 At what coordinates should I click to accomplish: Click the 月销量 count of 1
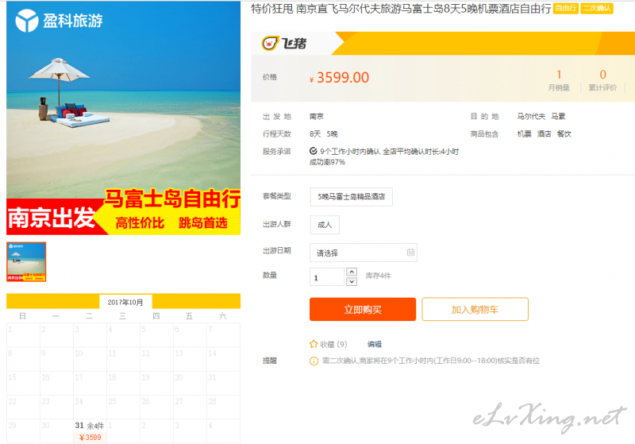[559, 75]
